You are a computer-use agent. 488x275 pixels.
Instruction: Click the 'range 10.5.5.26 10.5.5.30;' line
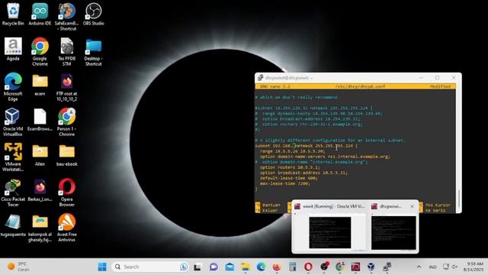pos(292,151)
